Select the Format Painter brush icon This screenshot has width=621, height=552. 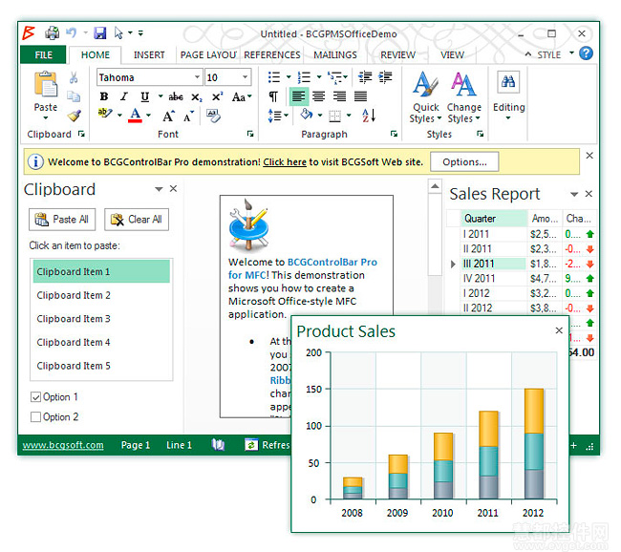[75, 116]
